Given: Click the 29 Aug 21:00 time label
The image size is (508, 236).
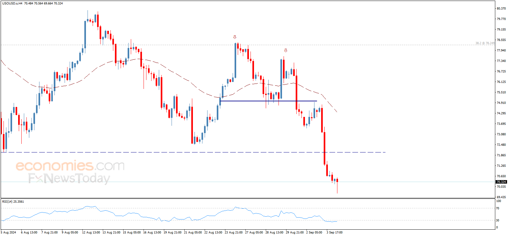Looking at the screenshot, I should click(x=295, y=233).
